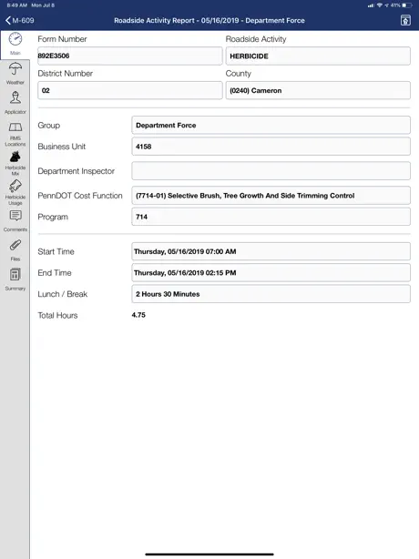Open the End Time date field

(x=271, y=273)
